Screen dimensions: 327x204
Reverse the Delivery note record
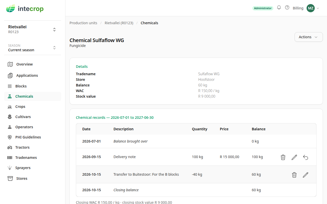tap(306, 157)
